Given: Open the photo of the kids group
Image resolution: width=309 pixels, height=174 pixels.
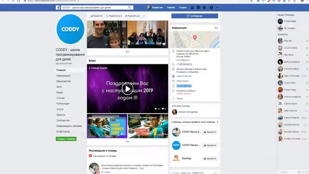Looking at the screenshot, I should (x=148, y=34).
